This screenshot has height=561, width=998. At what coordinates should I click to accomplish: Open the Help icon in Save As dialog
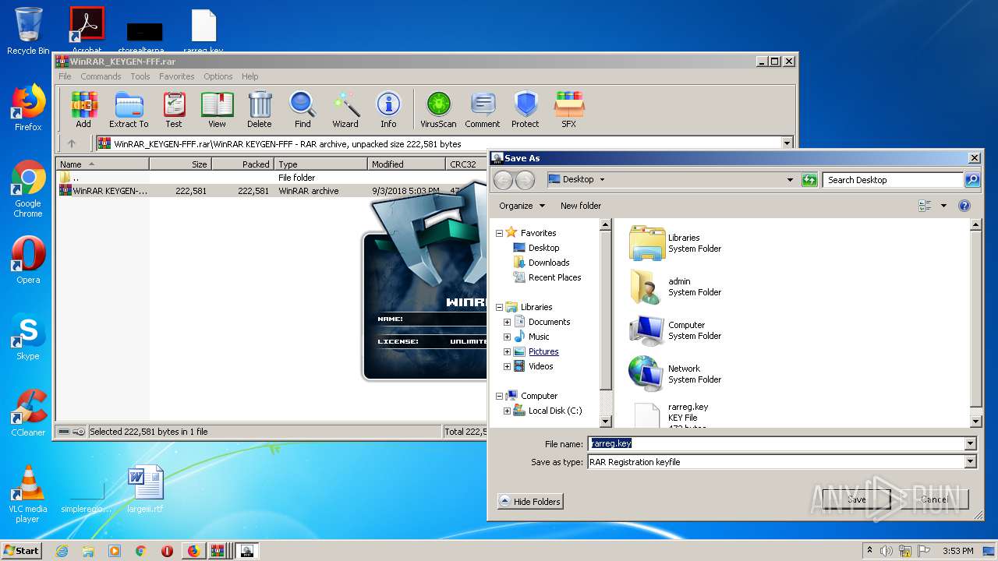964,206
